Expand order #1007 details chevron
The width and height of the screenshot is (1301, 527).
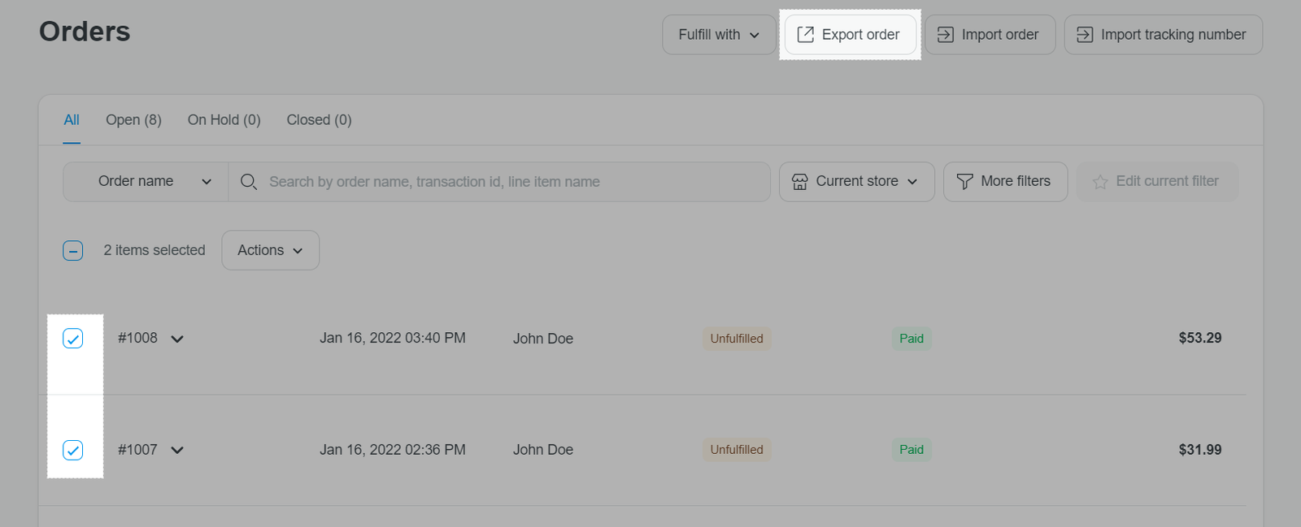(x=177, y=451)
